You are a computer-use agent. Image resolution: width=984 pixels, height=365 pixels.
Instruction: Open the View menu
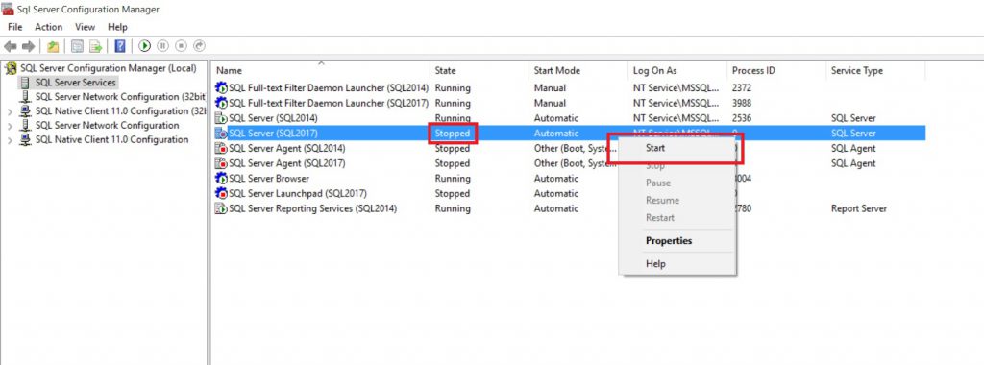point(85,27)
